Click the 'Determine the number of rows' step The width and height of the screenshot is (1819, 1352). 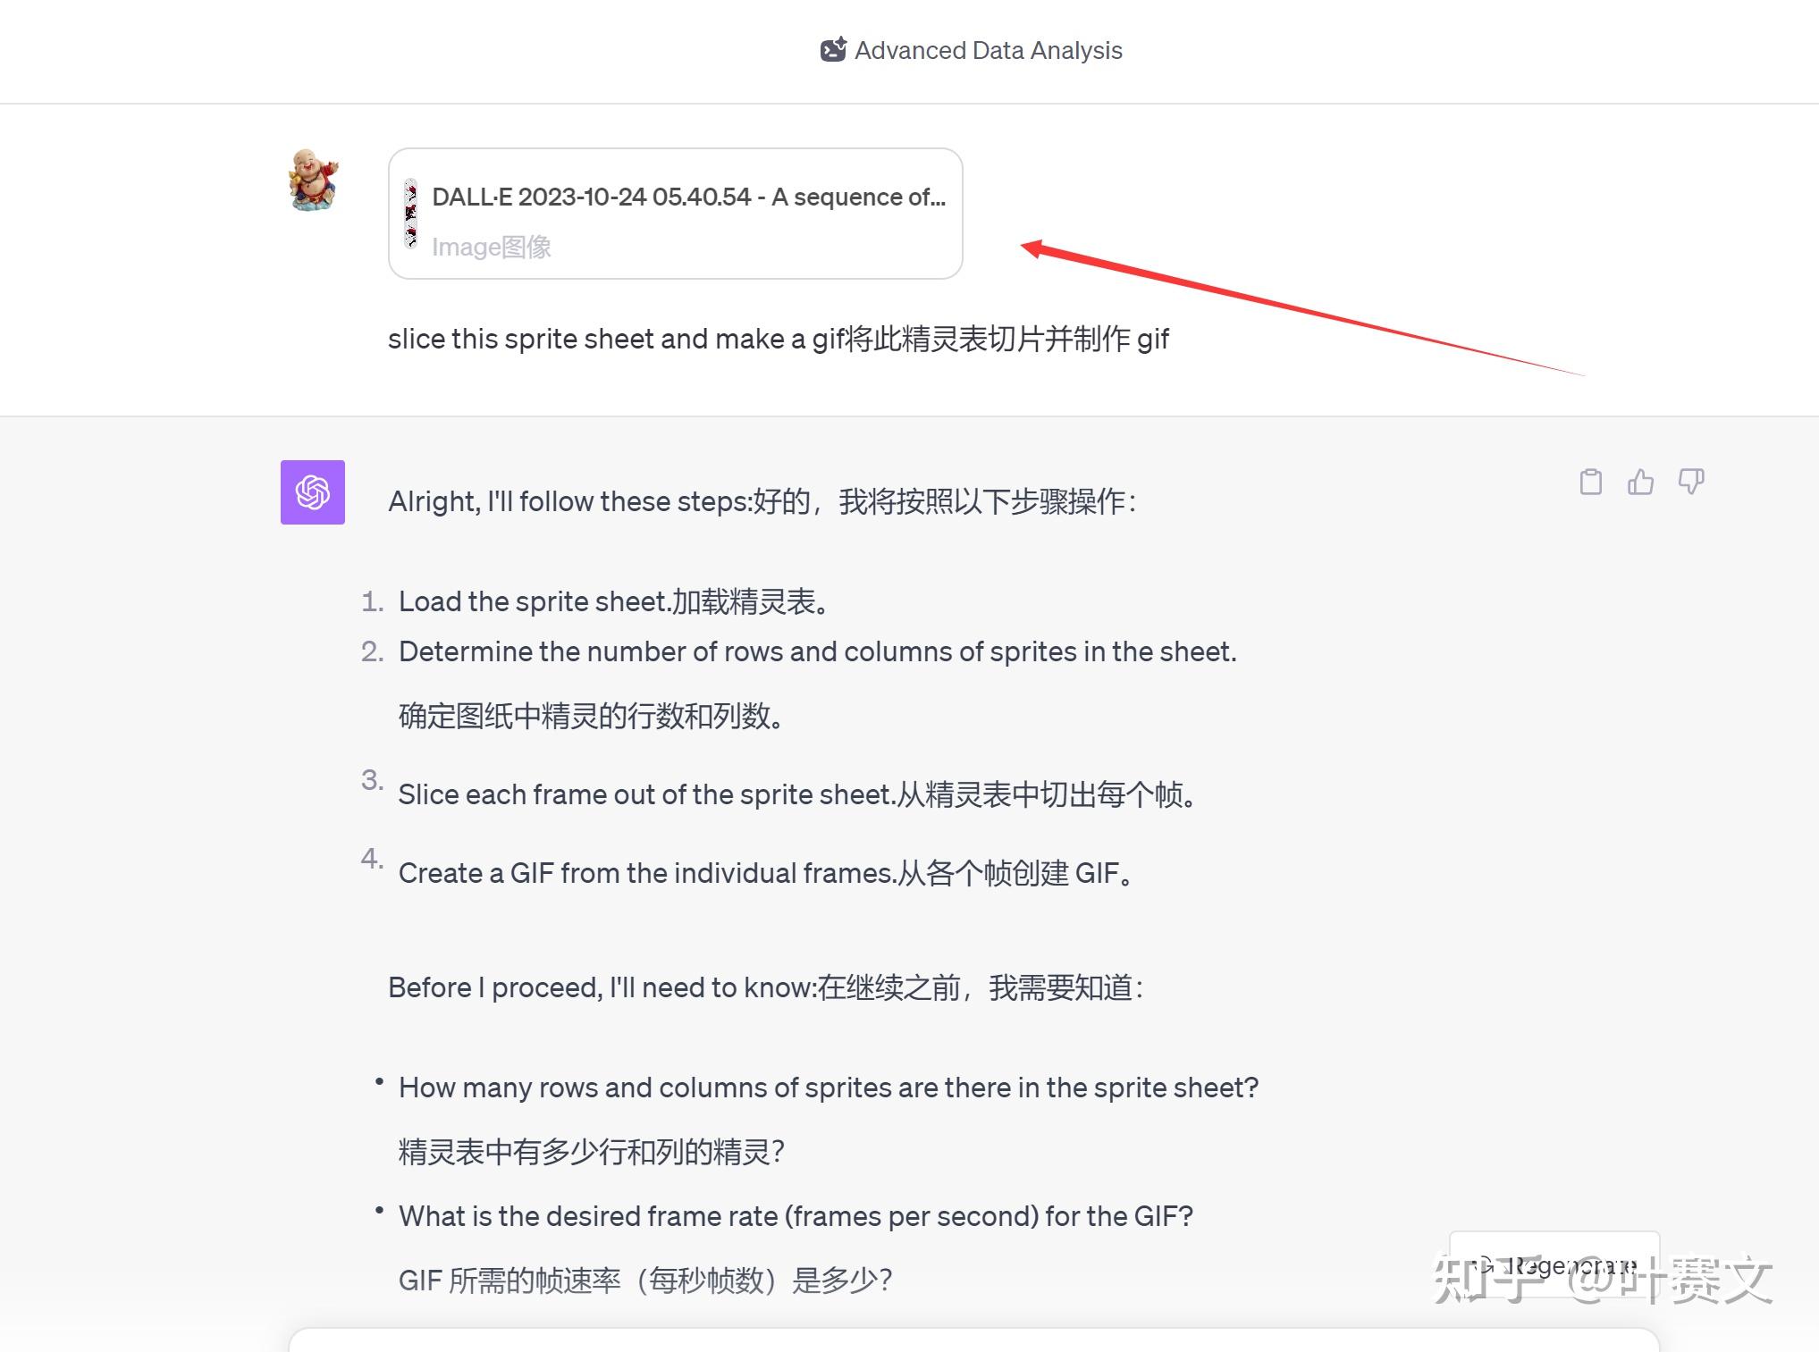pyautogui.click(x=817, y=683)
